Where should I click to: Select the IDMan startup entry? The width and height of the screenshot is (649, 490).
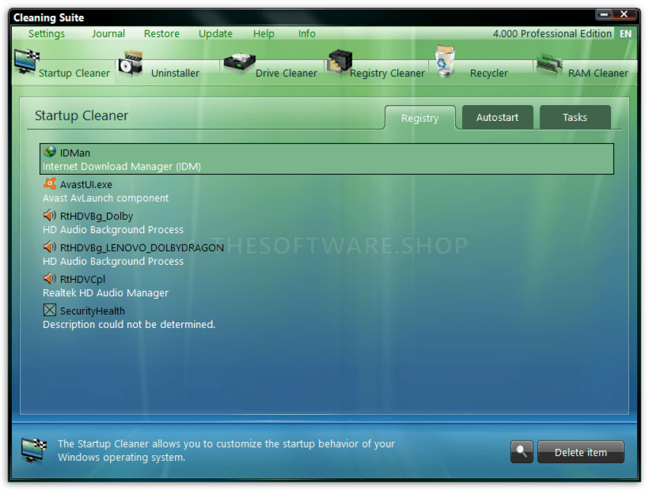(326, 159)
